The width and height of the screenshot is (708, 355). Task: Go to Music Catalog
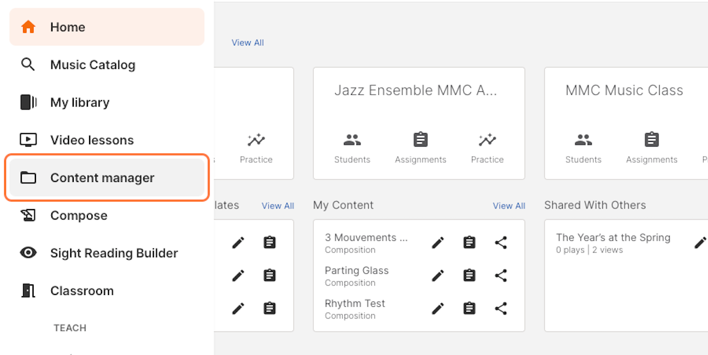pos(93,65)
